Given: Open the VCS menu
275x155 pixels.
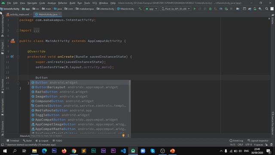Looking at the screenshot, I should point(95,3).
